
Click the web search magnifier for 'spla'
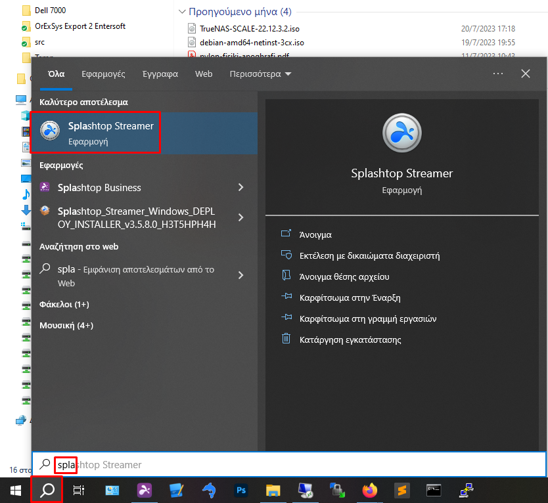point(45,269)
